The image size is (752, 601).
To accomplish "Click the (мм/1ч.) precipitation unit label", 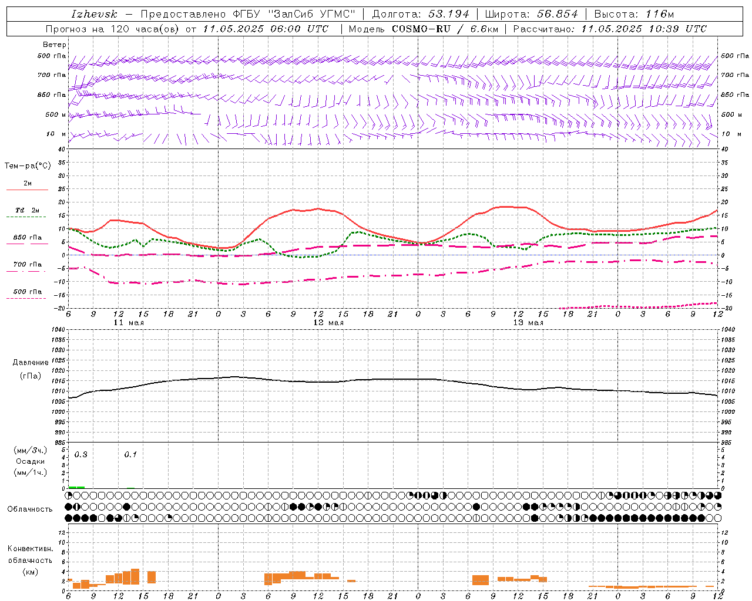I will (x=31, y=472).
